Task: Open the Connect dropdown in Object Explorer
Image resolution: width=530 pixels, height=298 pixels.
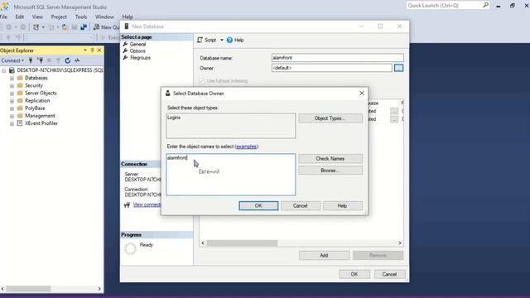Action: 12,60
